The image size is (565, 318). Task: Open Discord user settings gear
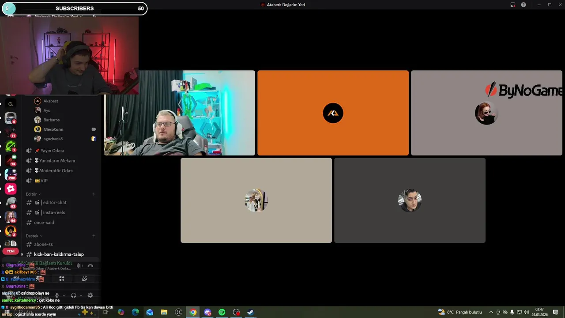coord(90,295)
